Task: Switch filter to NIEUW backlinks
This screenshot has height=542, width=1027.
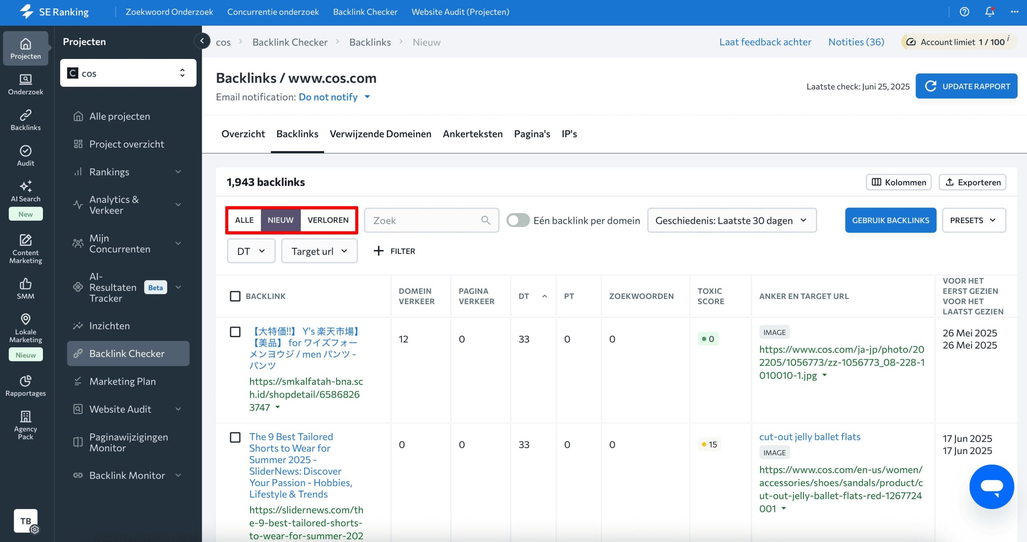Action: [280, 220]
